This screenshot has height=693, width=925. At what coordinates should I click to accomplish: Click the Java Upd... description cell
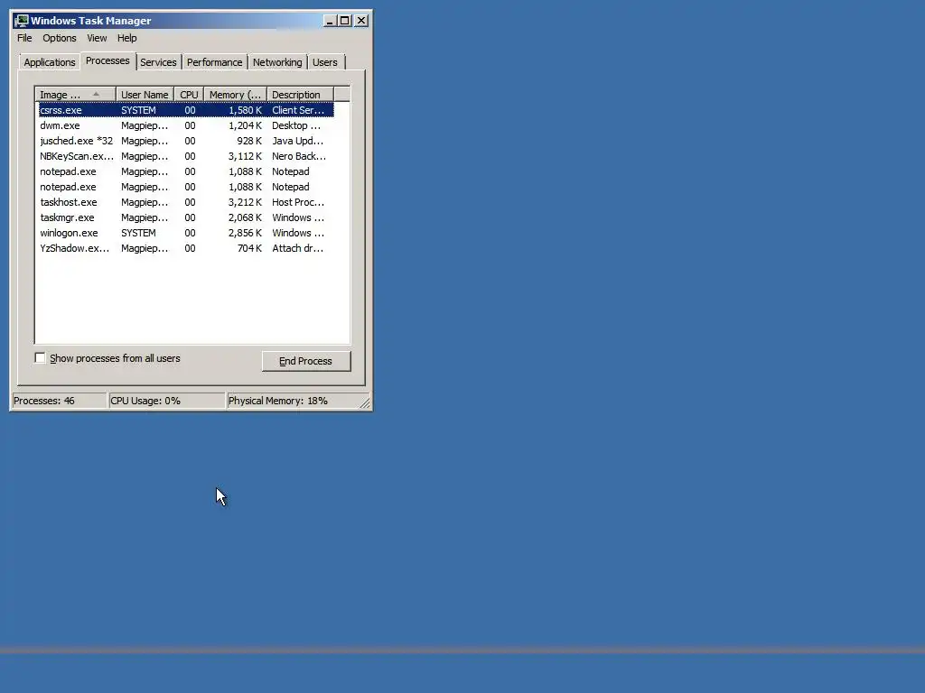coord(297,141)
